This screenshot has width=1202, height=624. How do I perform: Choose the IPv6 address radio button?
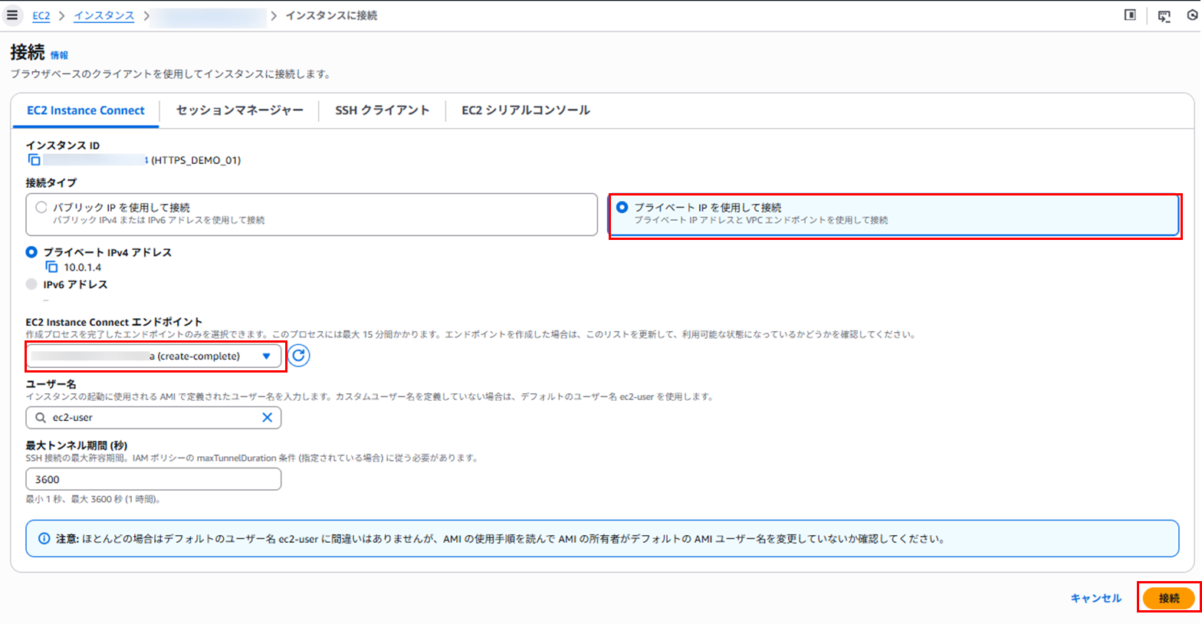tap(31, 284)
